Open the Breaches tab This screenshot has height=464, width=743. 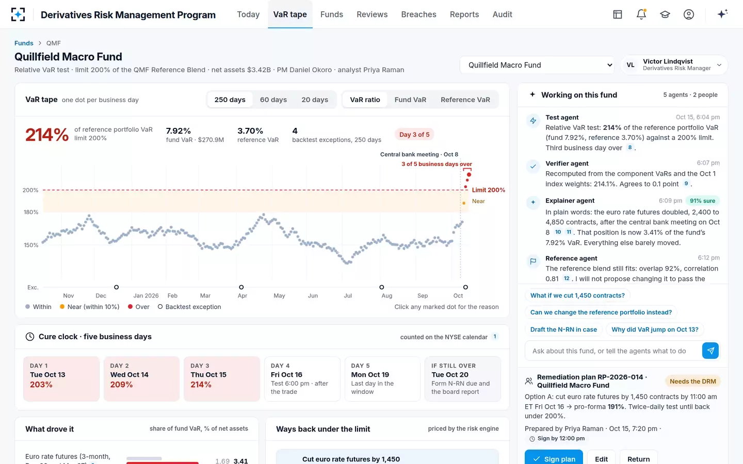pos(419,14)
